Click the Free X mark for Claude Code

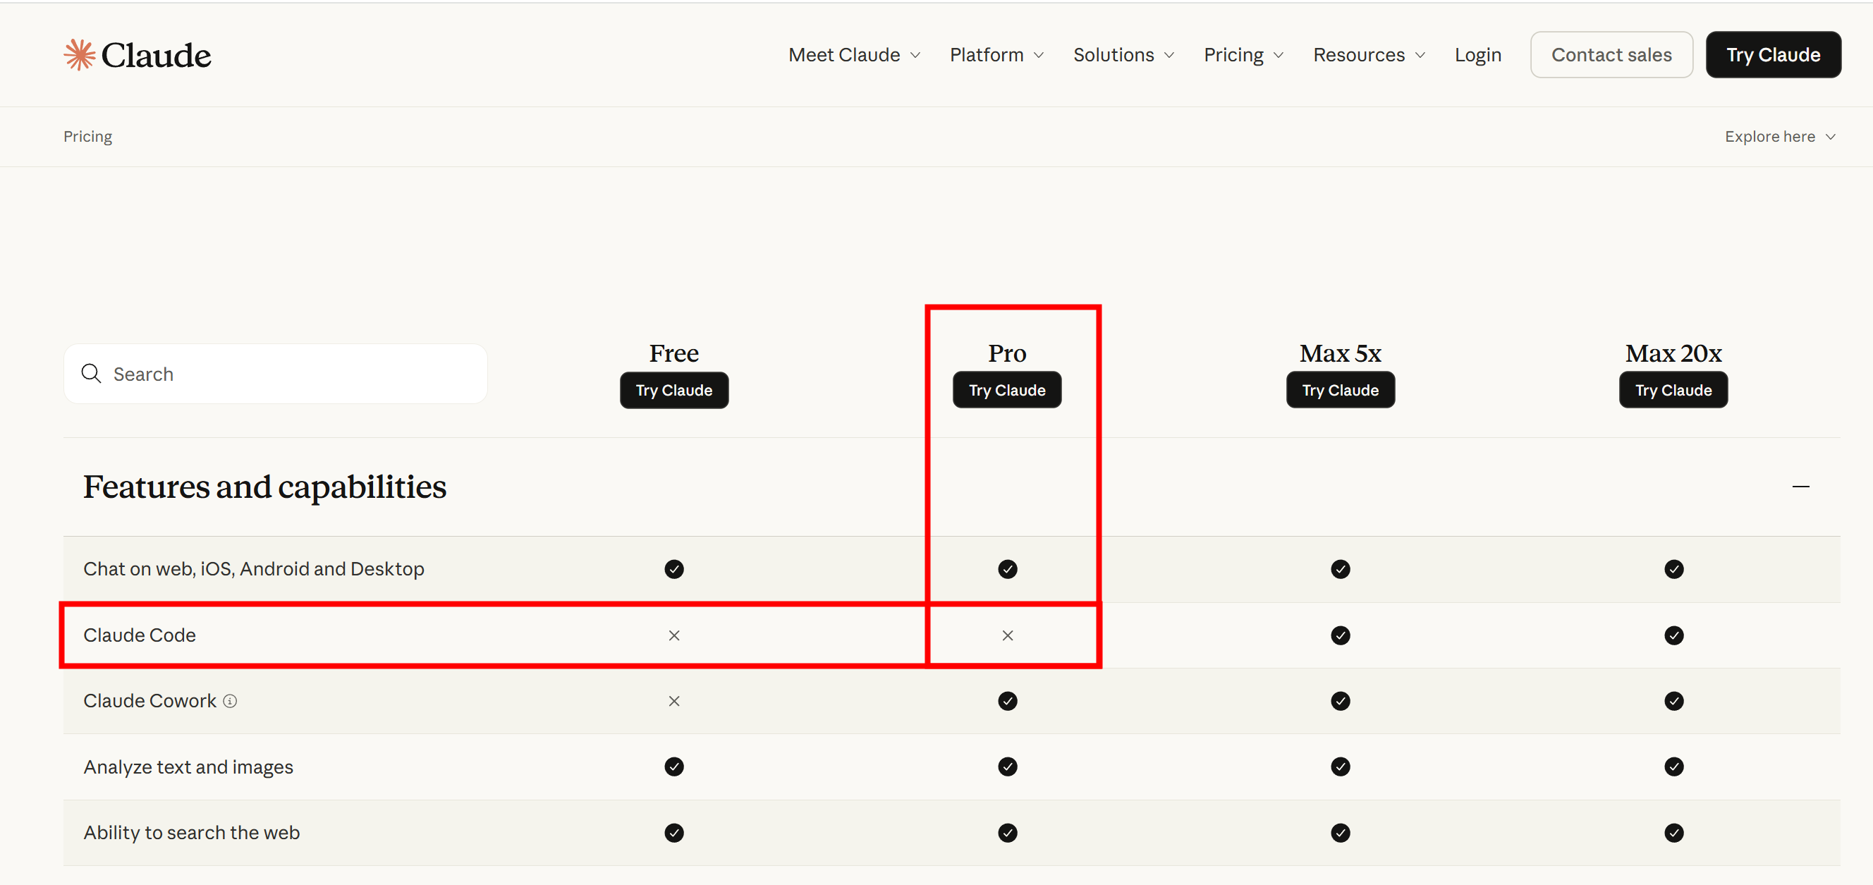674,635
